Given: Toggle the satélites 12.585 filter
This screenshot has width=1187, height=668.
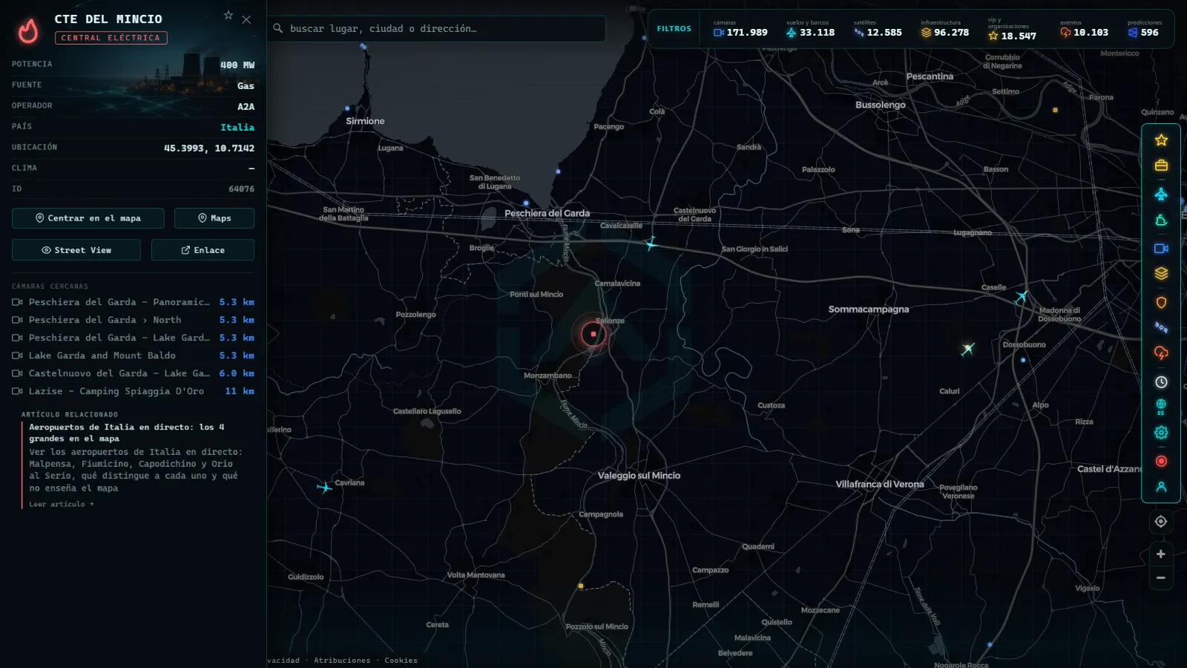Looking at the screenshot, I should pyautogui.click(x=878, y=29).
